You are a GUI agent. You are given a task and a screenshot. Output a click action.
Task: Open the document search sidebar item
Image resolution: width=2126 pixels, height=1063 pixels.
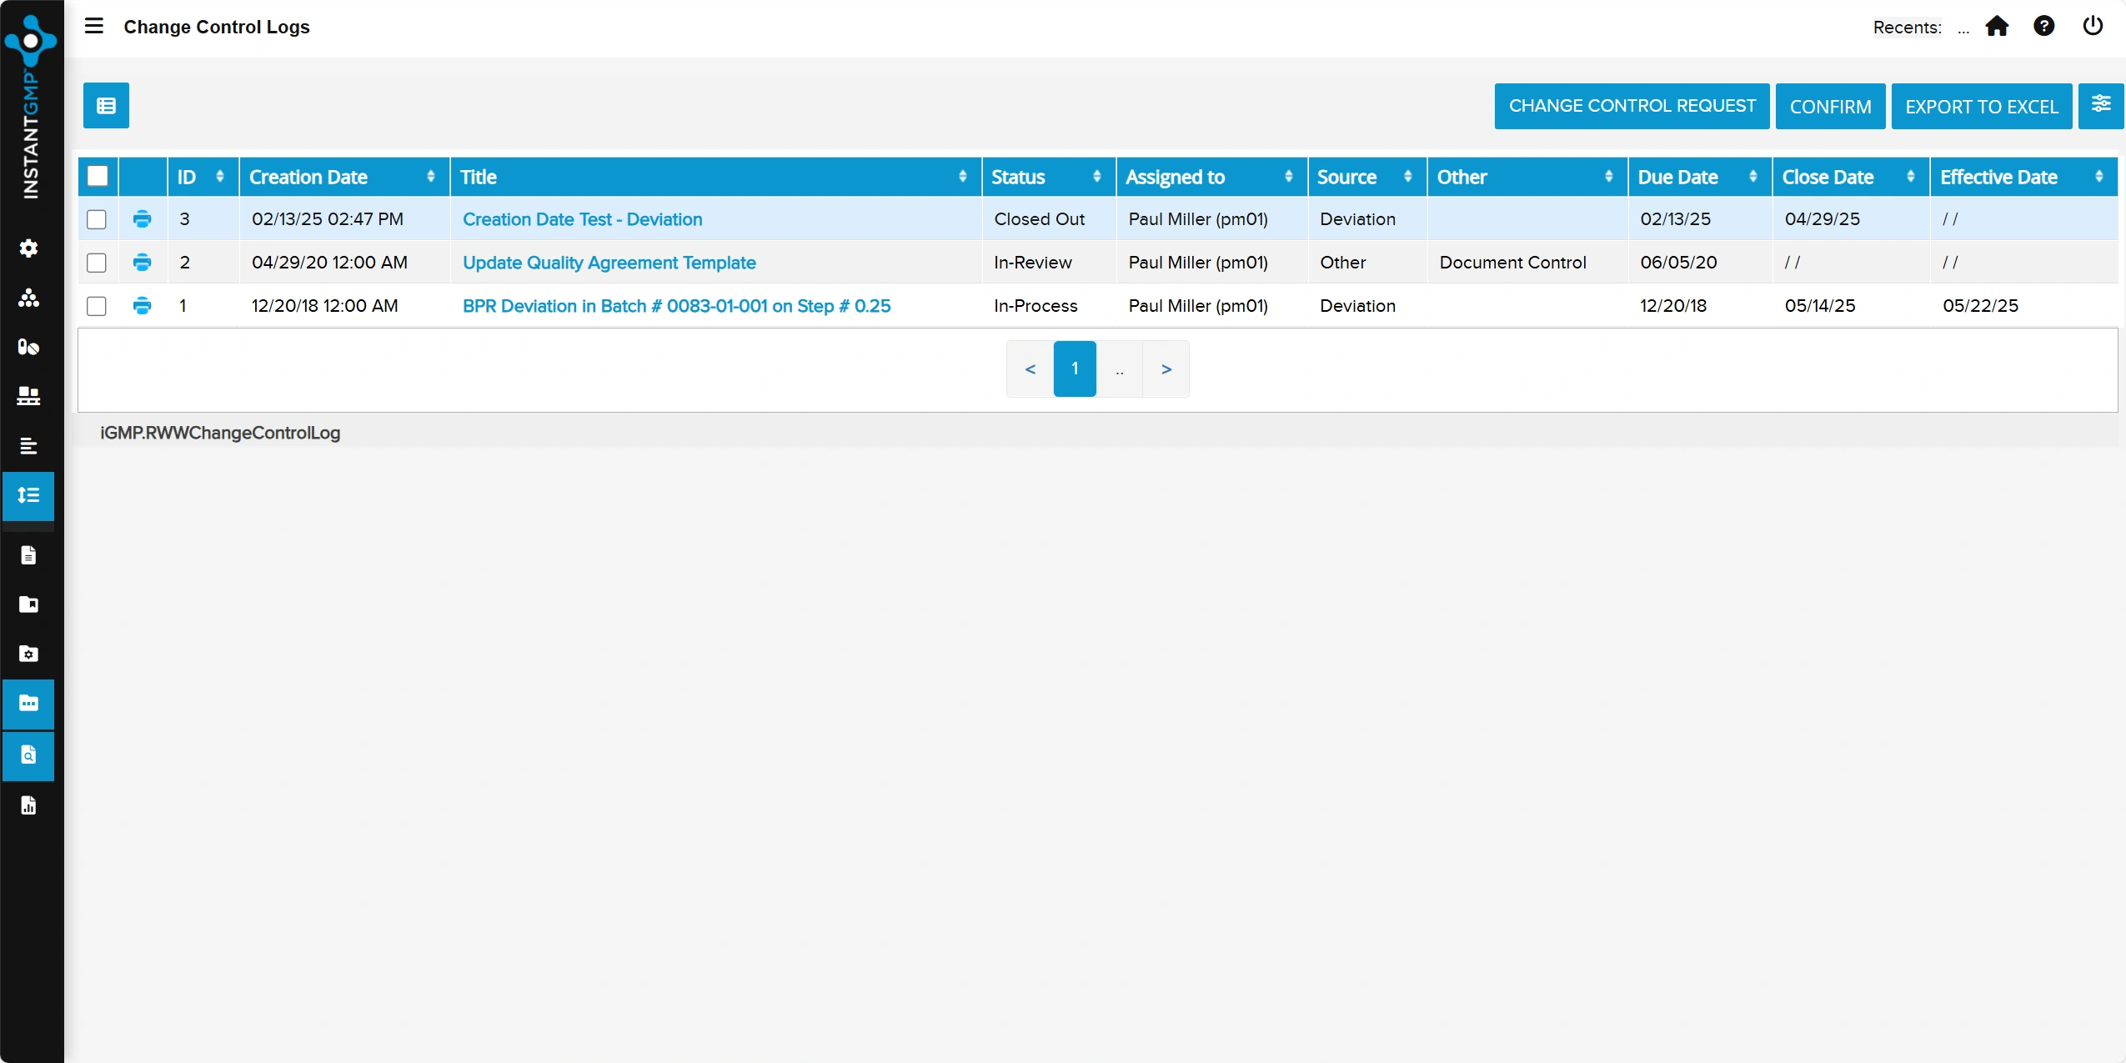point(28,755)
